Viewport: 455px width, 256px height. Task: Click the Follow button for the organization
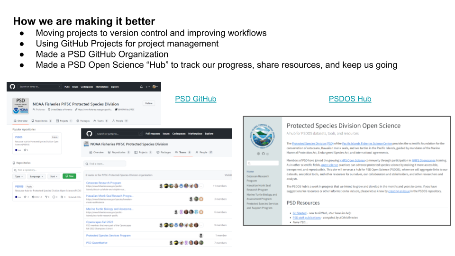pyautogui.click(x=149, y=103)
